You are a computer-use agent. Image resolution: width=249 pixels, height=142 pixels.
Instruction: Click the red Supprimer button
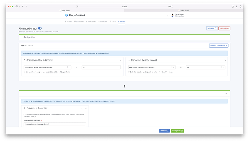tap(224, 28)
